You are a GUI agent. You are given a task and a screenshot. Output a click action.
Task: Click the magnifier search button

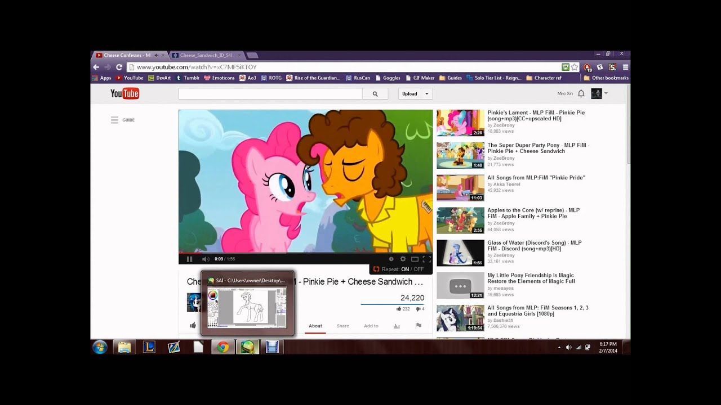click(375, 94)
